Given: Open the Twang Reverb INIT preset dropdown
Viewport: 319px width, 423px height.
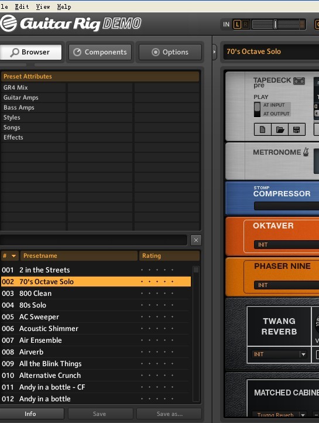Looking at the screenshot, I should [x=303, y=354].
